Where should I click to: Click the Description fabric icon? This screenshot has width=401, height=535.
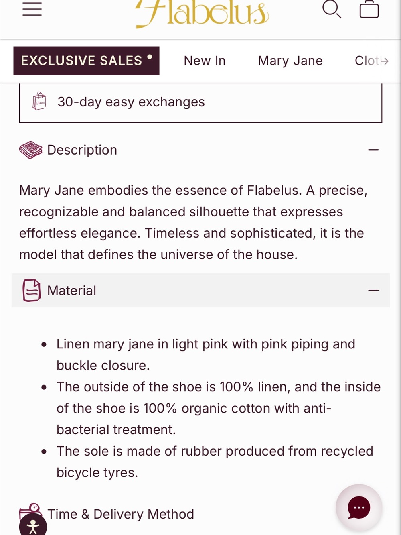pyautogui.click(x=30, y=150)
